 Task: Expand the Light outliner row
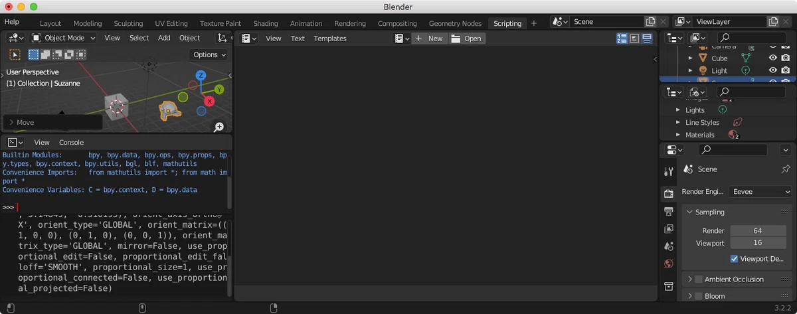690,70
